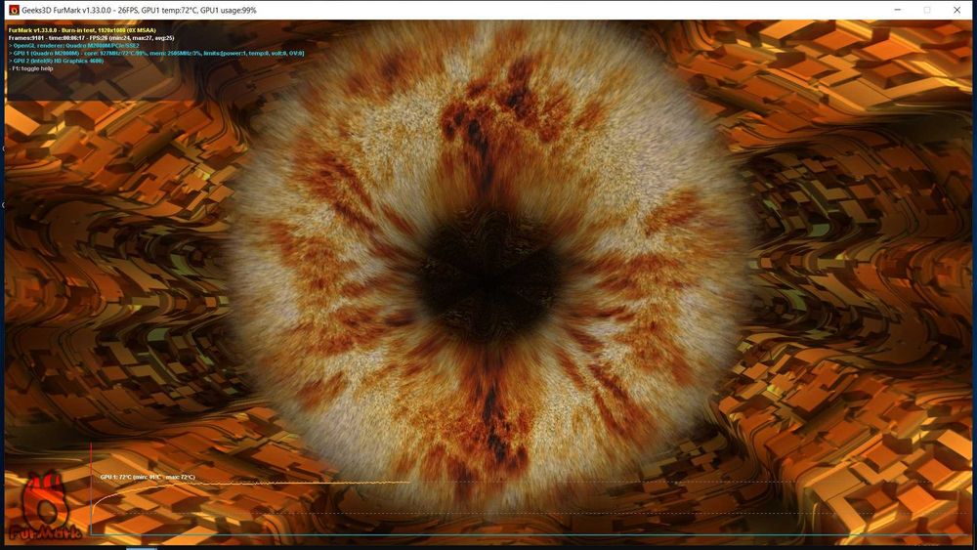Click the disabled maximize button
This screenshot has width=977, height=550.
click(x=927, y=10)
